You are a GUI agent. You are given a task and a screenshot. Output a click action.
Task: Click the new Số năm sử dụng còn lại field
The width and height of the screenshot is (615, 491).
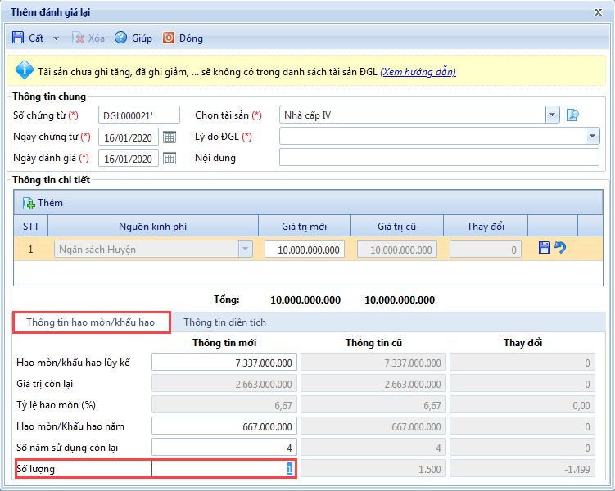click(224, 447)
